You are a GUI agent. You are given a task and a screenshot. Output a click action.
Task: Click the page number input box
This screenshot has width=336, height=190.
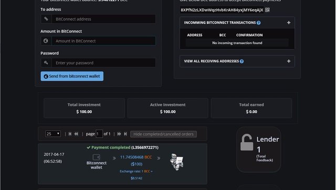[99, 134]
